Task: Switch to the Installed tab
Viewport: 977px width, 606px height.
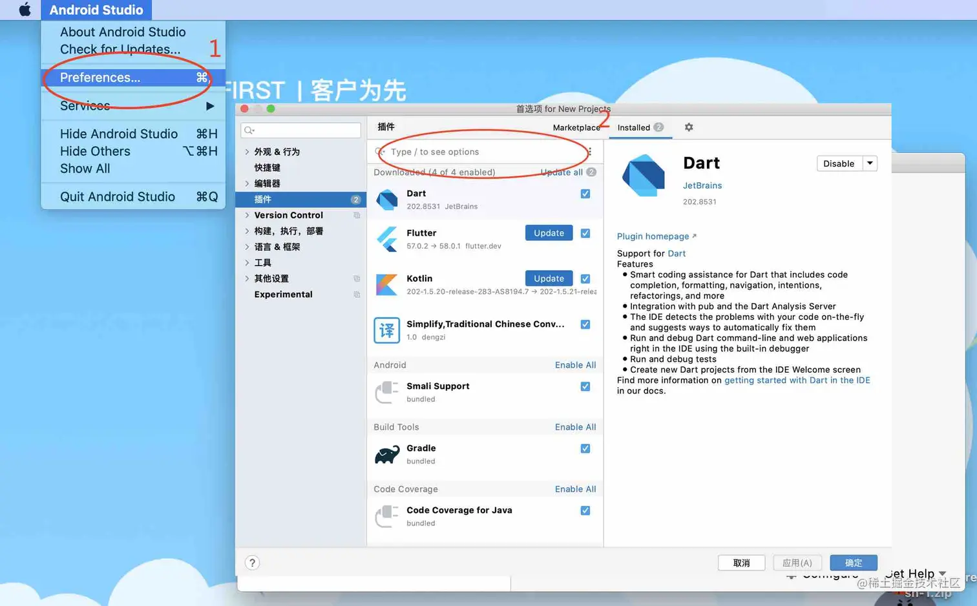Action: click(x=640, y=127)
